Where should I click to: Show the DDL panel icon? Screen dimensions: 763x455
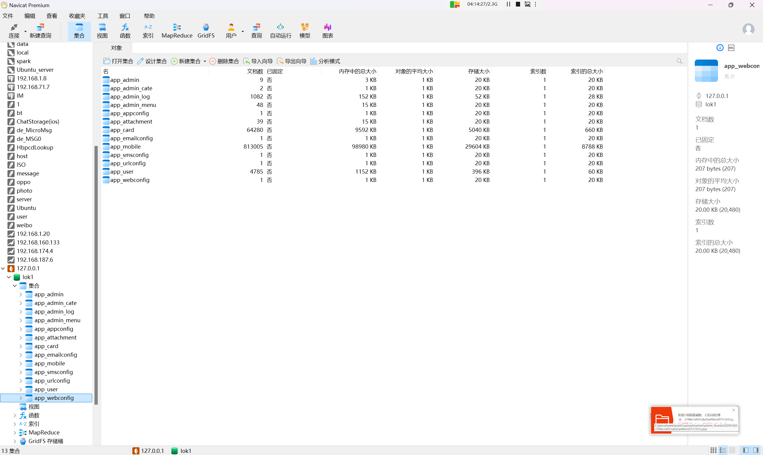731,48
